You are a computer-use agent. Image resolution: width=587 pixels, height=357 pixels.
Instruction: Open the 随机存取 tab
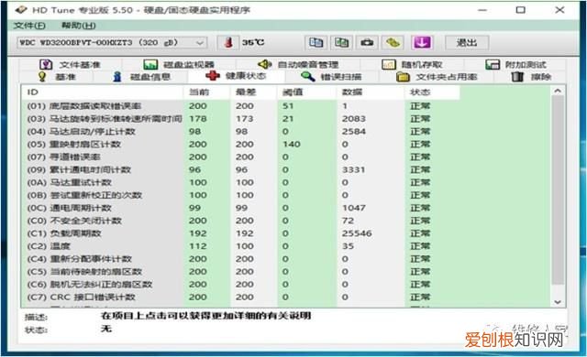412,65
